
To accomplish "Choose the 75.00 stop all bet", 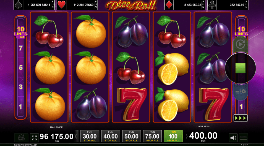I will coord(152,136).
